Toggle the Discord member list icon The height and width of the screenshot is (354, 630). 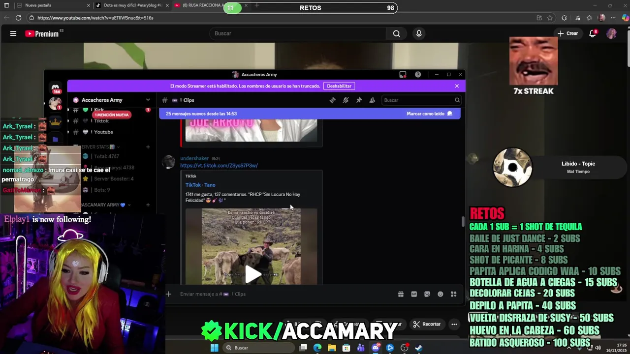[x=372, y=100]
